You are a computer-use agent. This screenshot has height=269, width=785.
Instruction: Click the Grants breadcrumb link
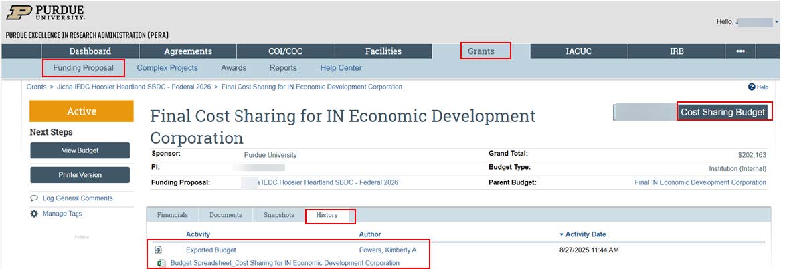click(x=37, y=87)
